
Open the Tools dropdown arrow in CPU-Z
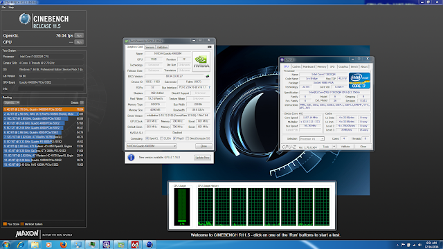click(x=334, y=147)
